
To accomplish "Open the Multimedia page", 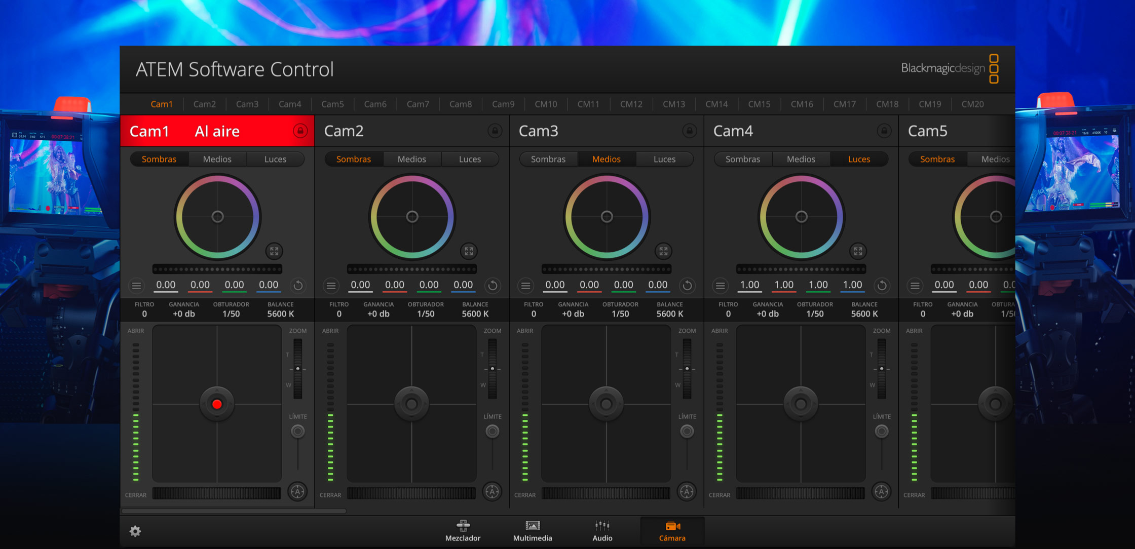I will click(533, 531).
